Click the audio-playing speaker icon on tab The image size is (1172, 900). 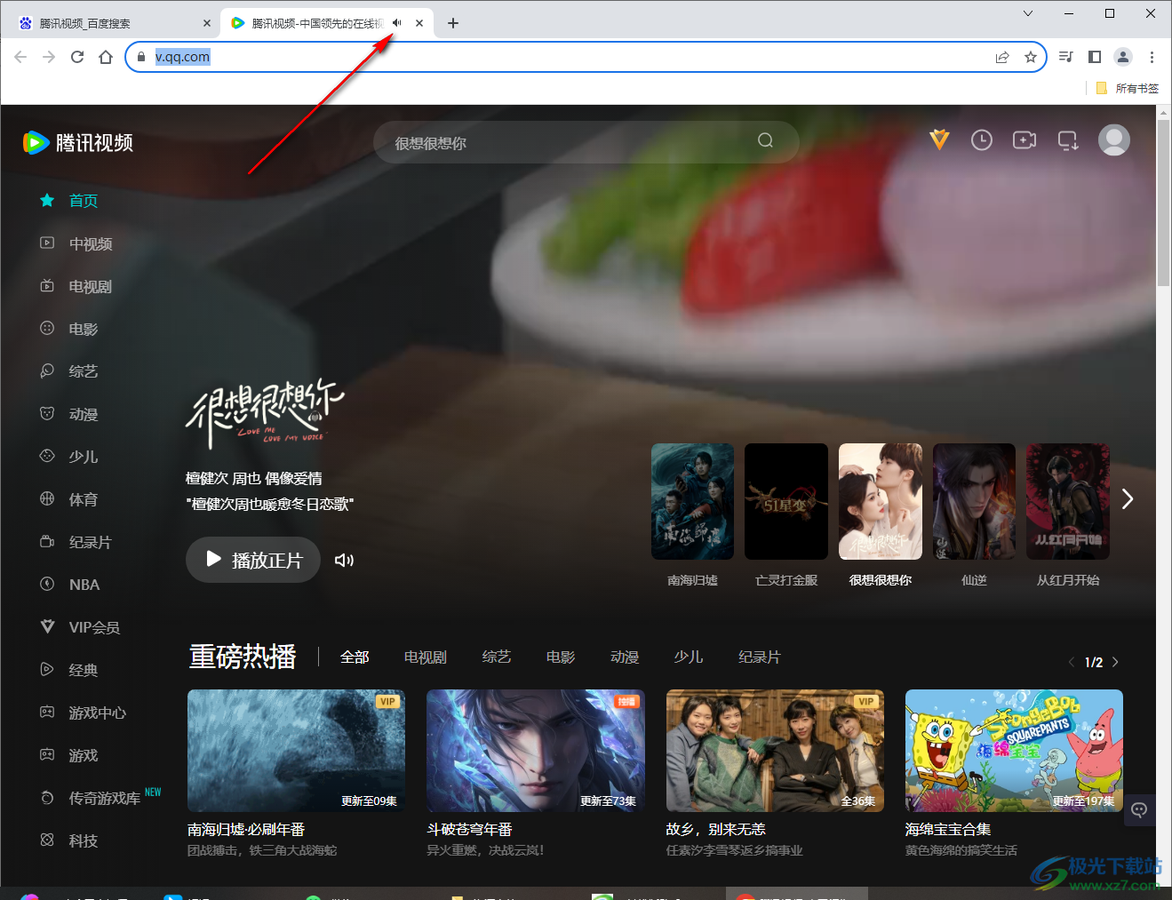[397, 23]
